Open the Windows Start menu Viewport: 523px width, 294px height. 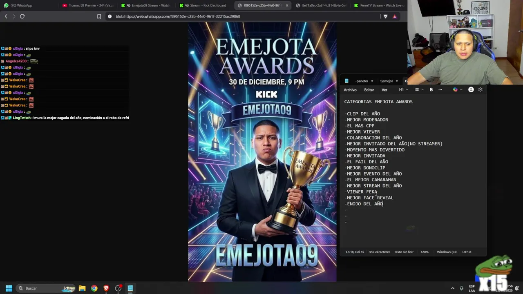click(9, 288)
